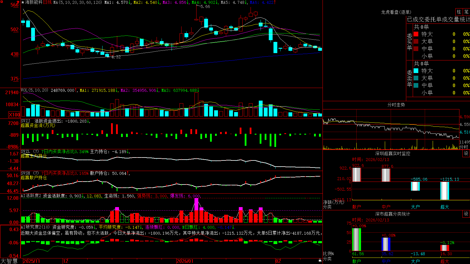
Task: Click 超大 label under 分类统计 chart
Action: pyautogui.click(x=445, y=261)
